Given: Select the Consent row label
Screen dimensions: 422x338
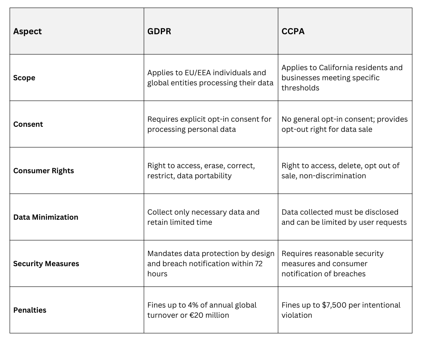Looking at the screenshot, I should (x=28, y=124).
